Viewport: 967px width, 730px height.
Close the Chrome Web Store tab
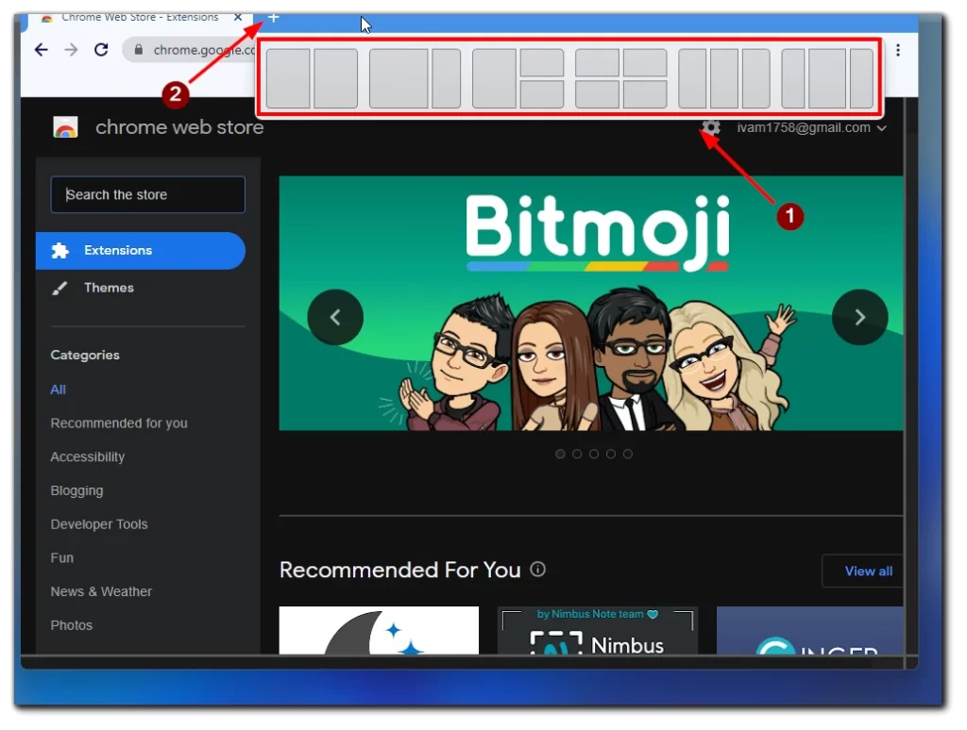[x=237, y=17]
